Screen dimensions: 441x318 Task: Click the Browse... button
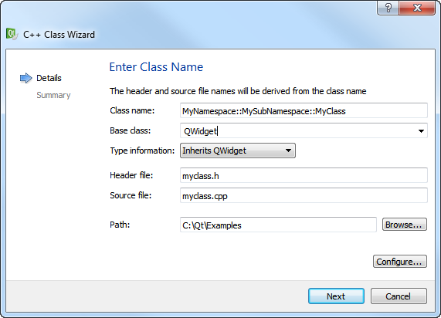(405, 225)
